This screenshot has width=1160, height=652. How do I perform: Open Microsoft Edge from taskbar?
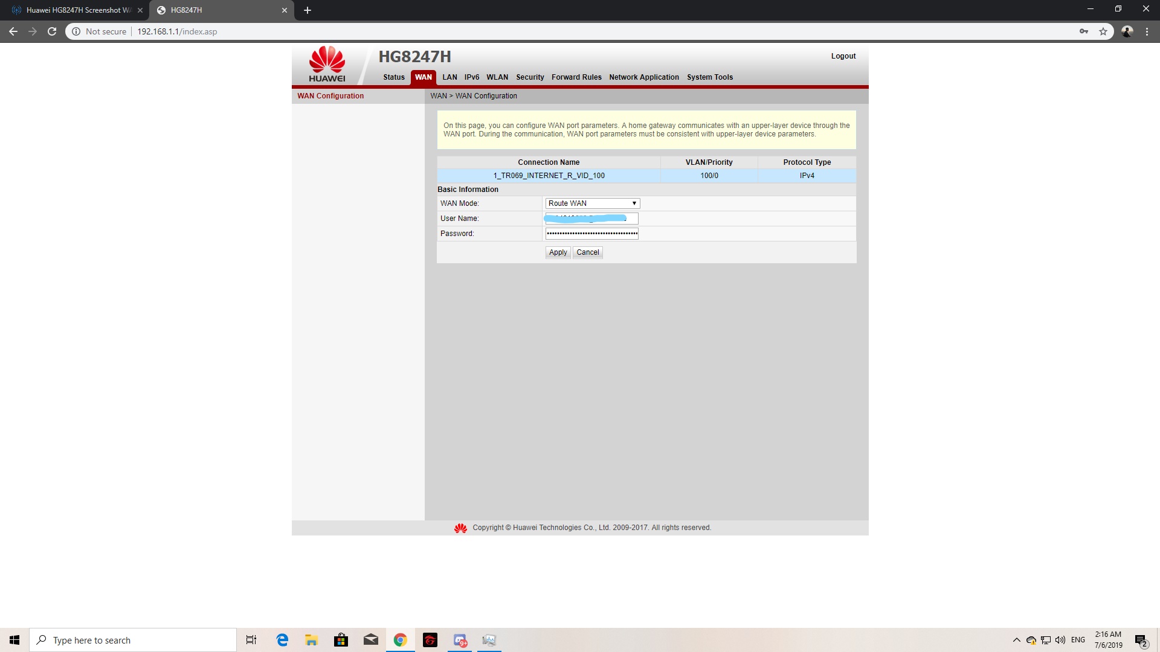pos(282,640)
